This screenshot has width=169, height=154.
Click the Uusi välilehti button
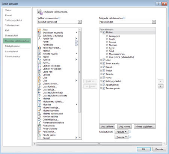click(x=107, y=127)
